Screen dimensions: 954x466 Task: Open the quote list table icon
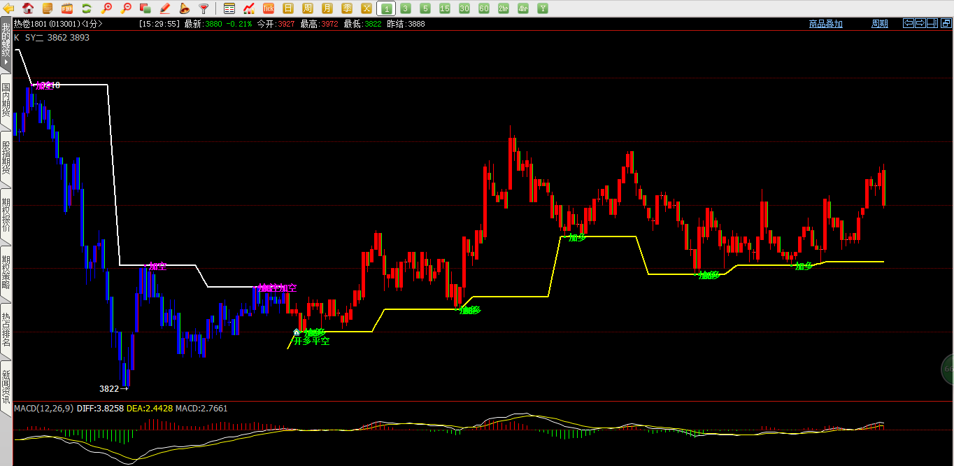[x=229, y=8]
